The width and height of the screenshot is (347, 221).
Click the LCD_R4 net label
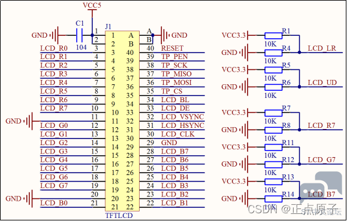[x=54, y=82]
